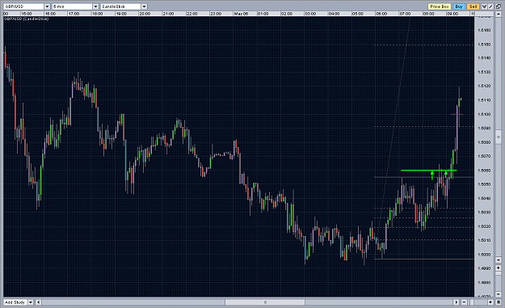Click the May 06 date label
This screenshot has width=505, height=308.
(241, 14)
